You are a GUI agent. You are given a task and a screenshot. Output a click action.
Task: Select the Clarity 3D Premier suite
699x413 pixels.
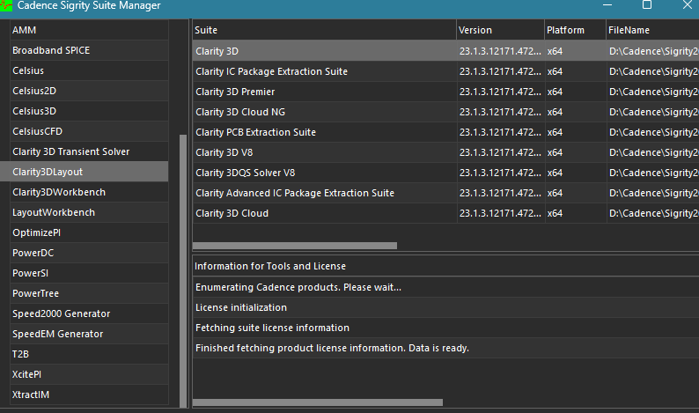point(445,92)
